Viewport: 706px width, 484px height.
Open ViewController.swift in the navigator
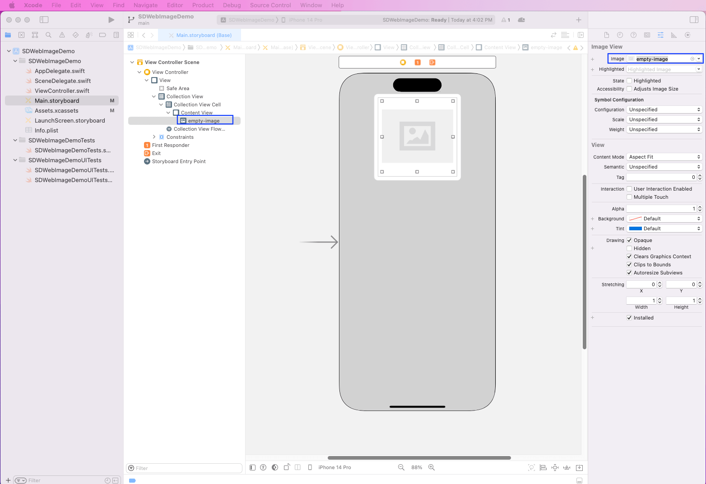tap(62, 91)
